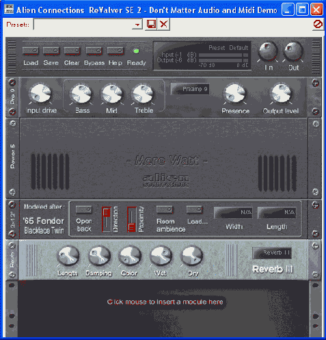Click the Input drive knob

[x=40, y=94]
